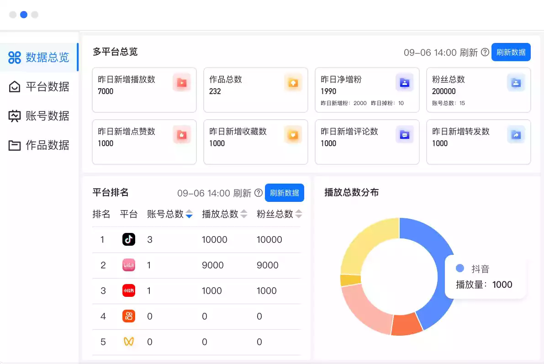Click the Xiaohongshu red icon in row 3
This screenshot has width=544, height=364.
point(129,290)
